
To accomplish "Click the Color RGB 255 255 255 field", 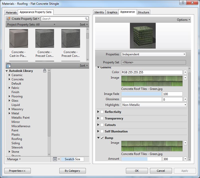I will [x=152, y=72].
